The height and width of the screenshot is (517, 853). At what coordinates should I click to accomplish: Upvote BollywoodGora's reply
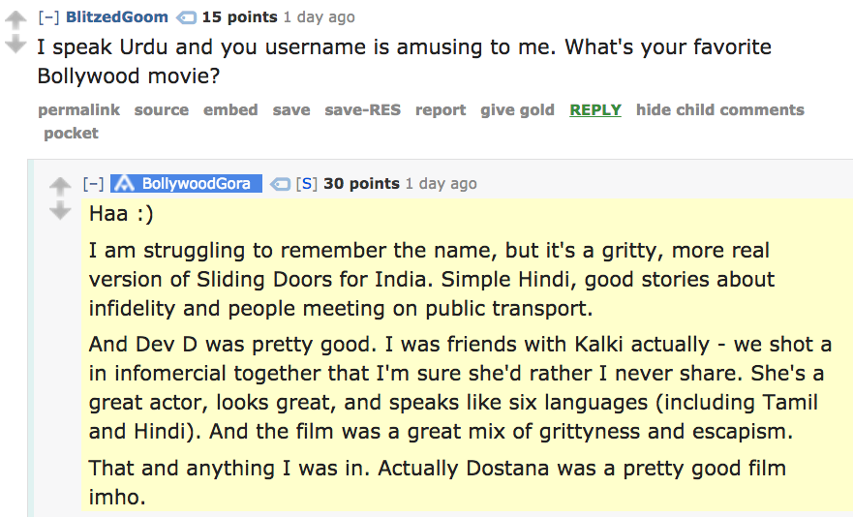point(60,186)
